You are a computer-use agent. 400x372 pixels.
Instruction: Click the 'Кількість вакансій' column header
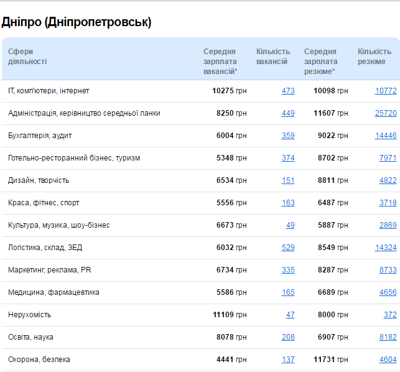(x=273, y=57)
